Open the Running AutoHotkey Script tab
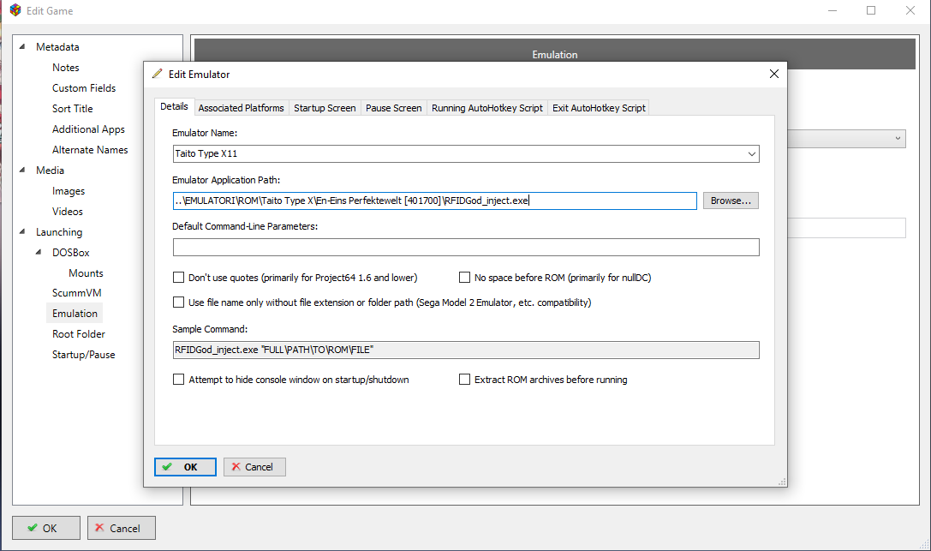931x551 pixels. point(486,107)
